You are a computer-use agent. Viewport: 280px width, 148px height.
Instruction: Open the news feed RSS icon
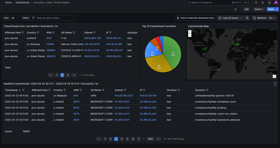(263, 3)
